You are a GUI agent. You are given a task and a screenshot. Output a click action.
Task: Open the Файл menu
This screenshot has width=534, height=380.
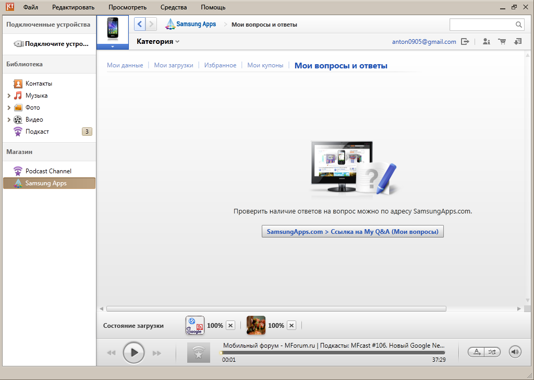tap(31, 7)
